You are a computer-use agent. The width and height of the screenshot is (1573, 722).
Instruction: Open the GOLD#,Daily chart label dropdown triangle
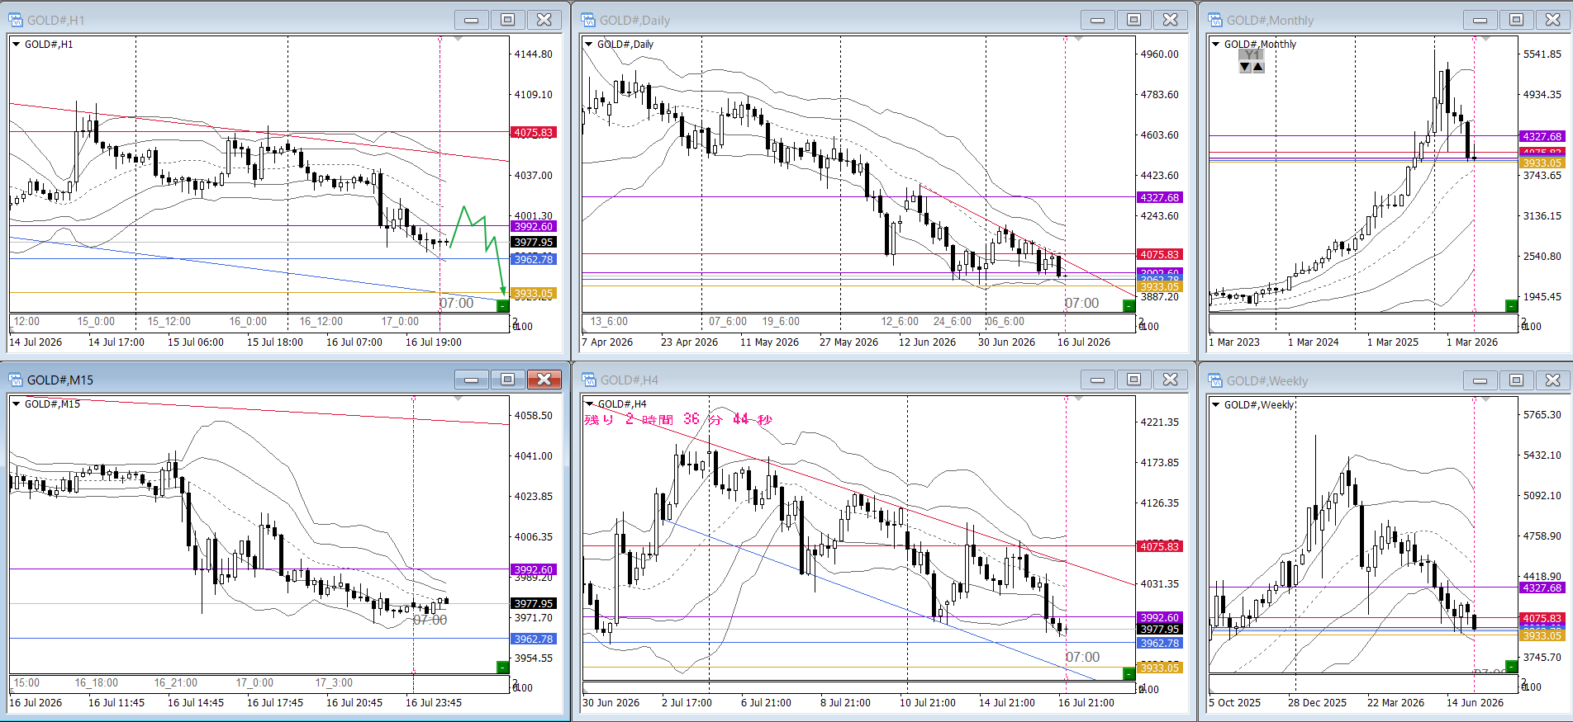[589, 45]
